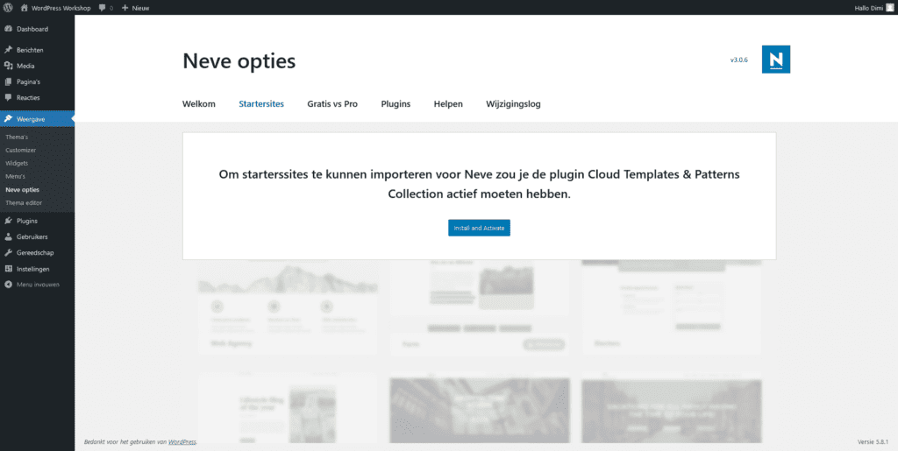Click the v3.0.6 version label

pyautogui.click(x=738, y=60)
